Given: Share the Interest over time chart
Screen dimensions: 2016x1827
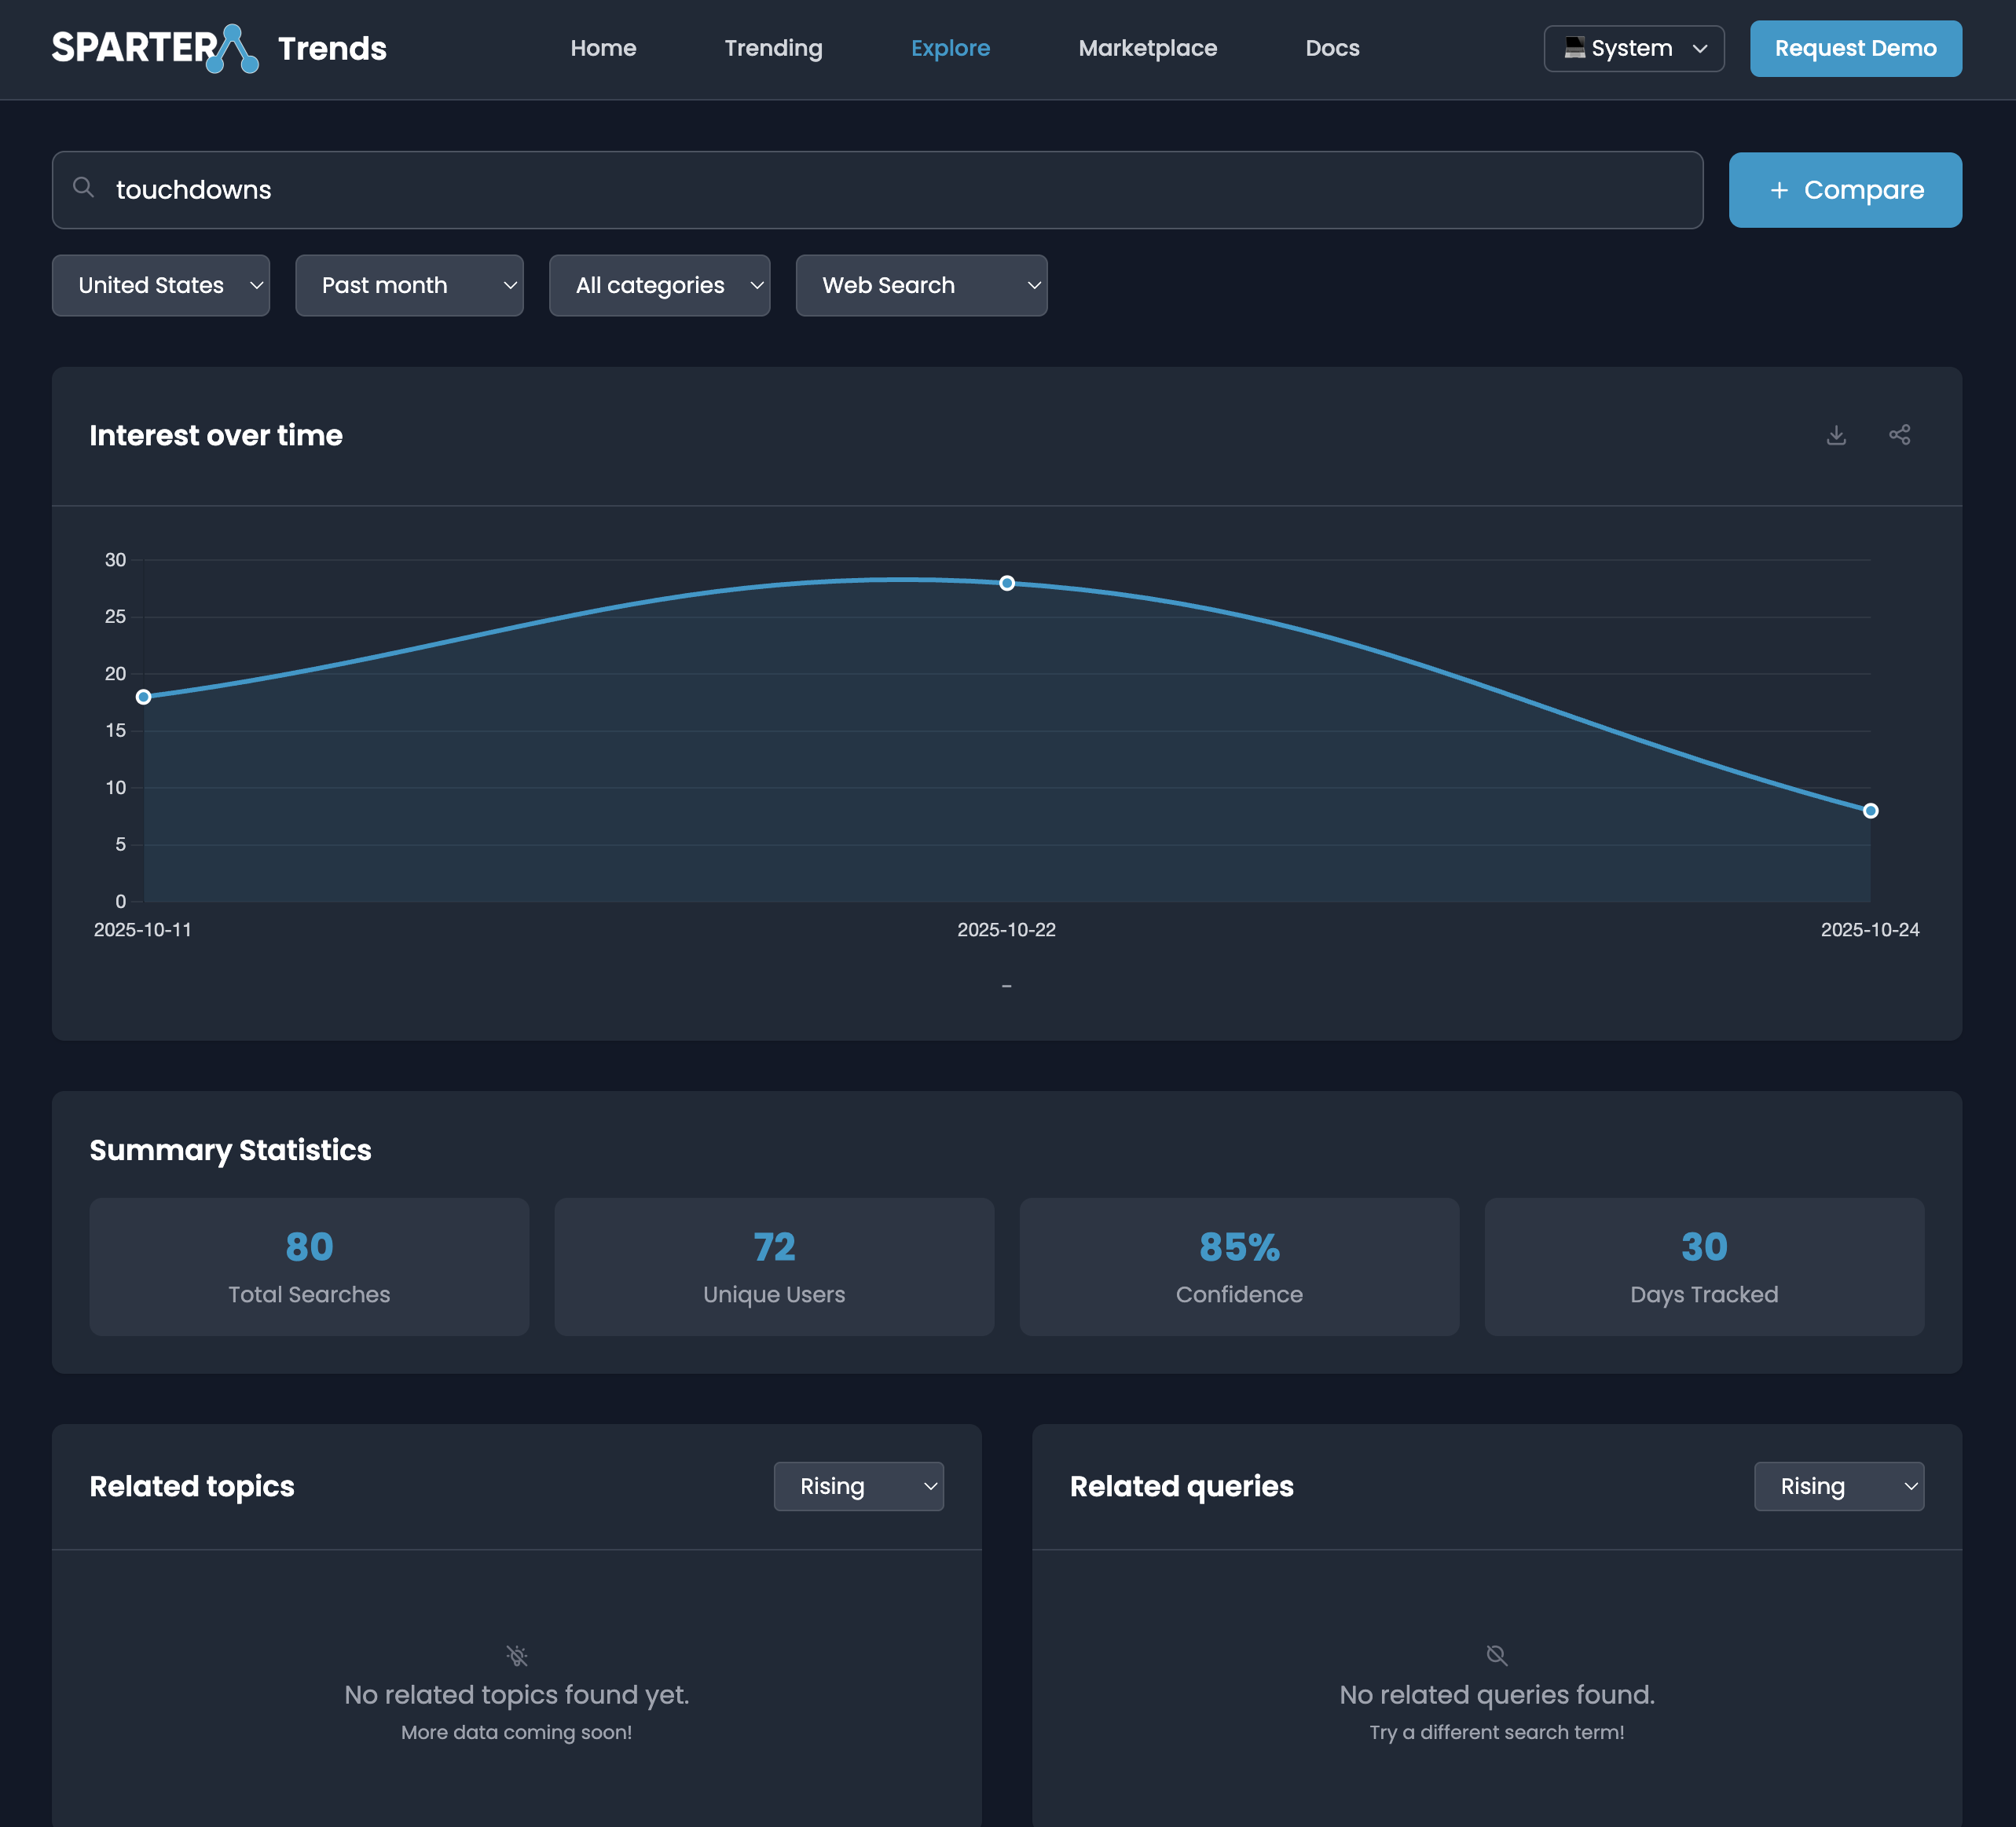Looking at the screenshot, I should (1900, 435).
